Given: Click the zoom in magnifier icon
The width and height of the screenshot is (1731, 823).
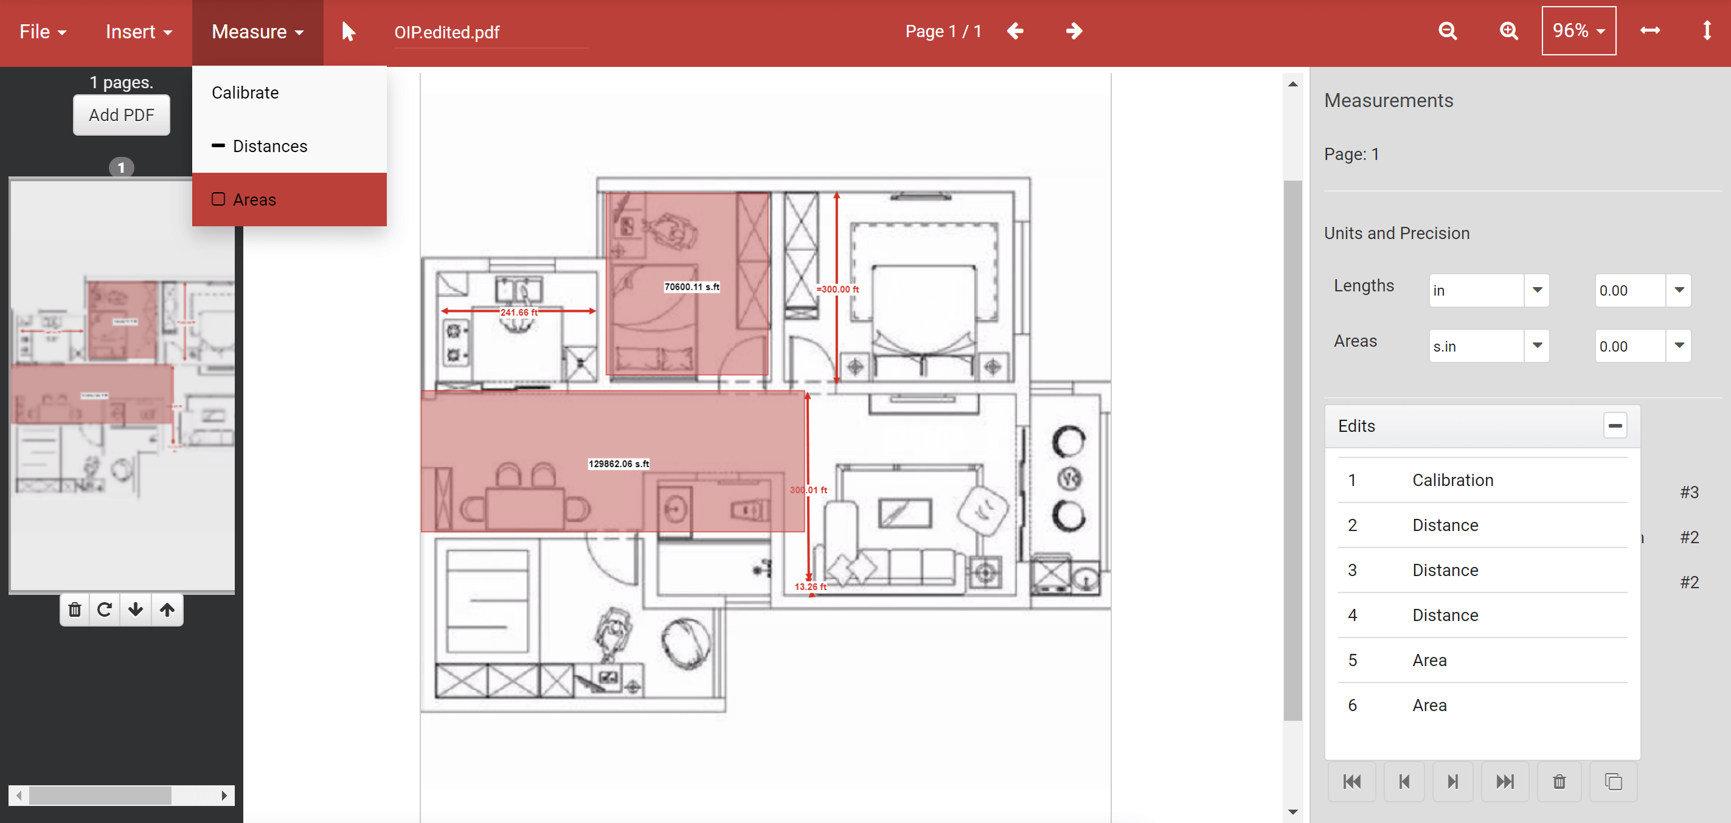Looking at the screenshot, I should [1508, 31].
